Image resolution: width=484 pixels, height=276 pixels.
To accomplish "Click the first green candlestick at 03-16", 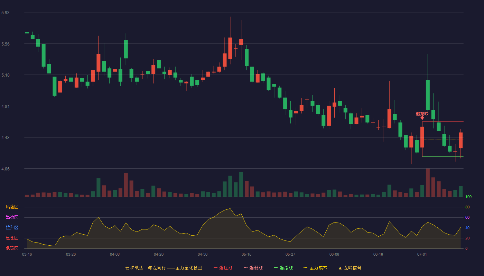I will pos(27,32).
